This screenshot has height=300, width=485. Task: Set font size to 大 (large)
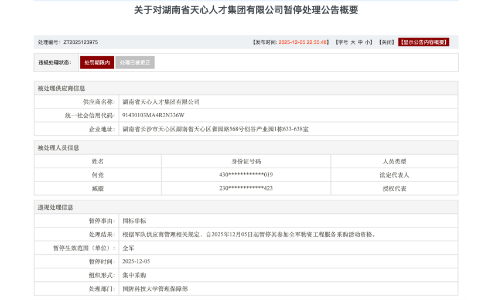pos(353,42)
